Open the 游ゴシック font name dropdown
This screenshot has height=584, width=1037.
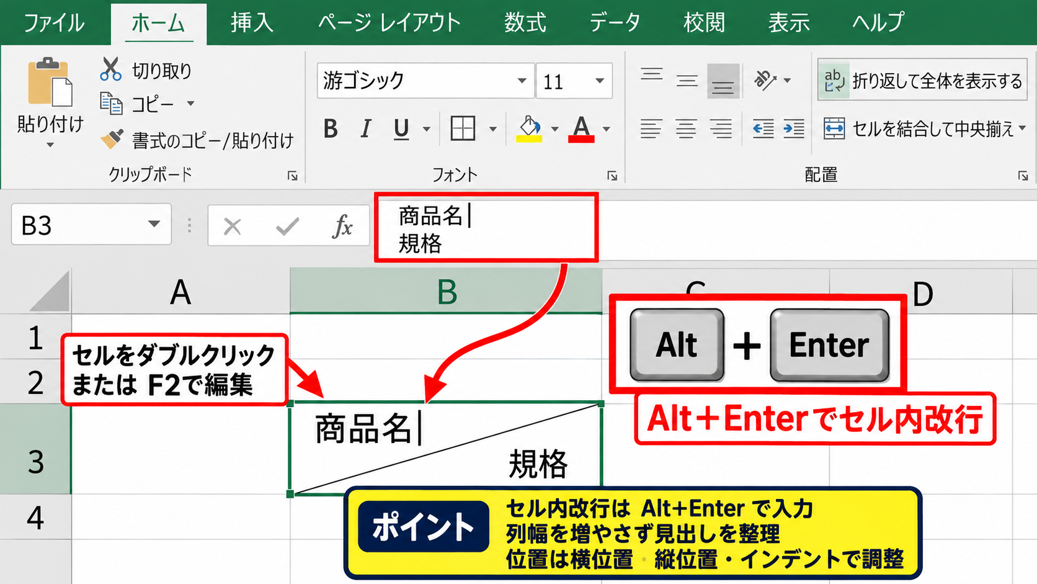[x=522, y=81]
